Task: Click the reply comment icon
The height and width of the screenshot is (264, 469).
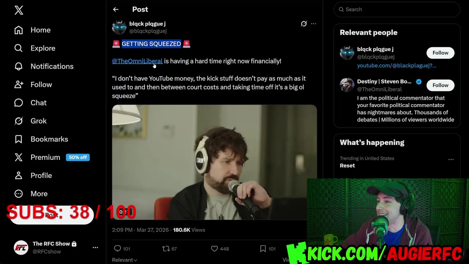Action: tap(117, 249)
